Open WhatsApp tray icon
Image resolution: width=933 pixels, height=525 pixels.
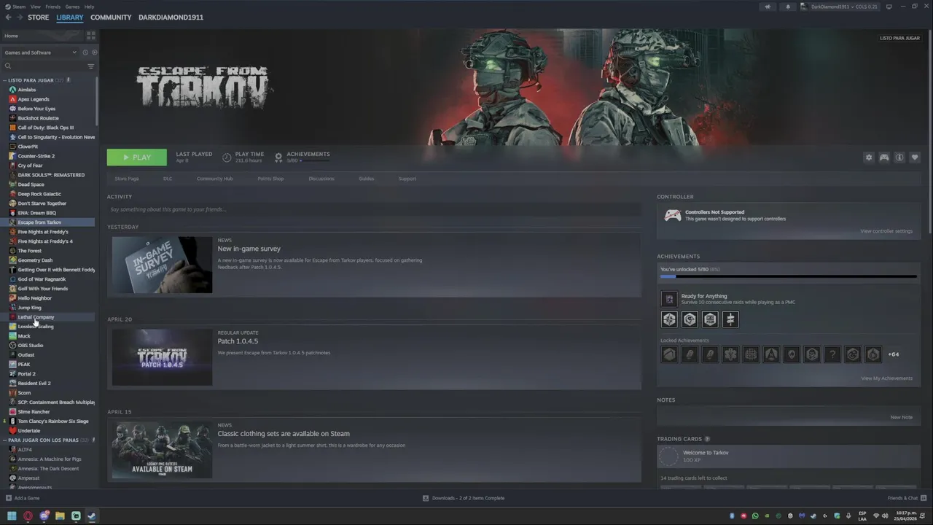pos(755,516)
